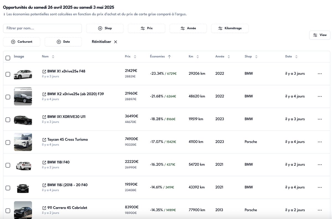Open the Shop filter dropdown
This screenshot has width=332, height=219.
pos(105,28)
